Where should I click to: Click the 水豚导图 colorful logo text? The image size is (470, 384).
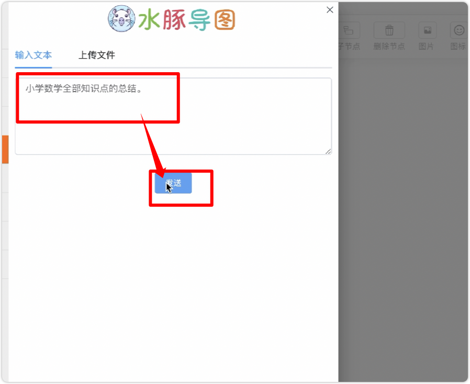pyautogui.click(x=186, y=20)
